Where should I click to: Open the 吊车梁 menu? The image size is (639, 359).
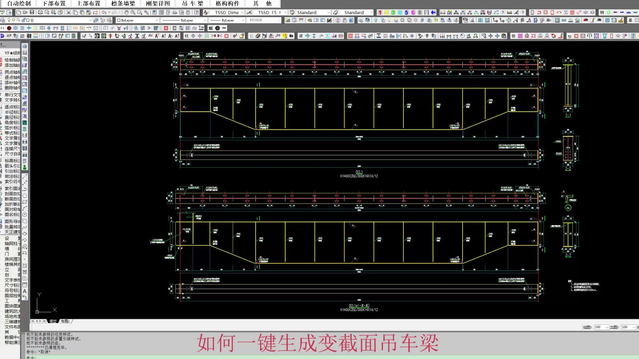pos(193,3)
